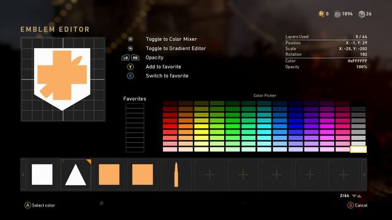Select the white triangle layer thumbnail

[76, 175]
